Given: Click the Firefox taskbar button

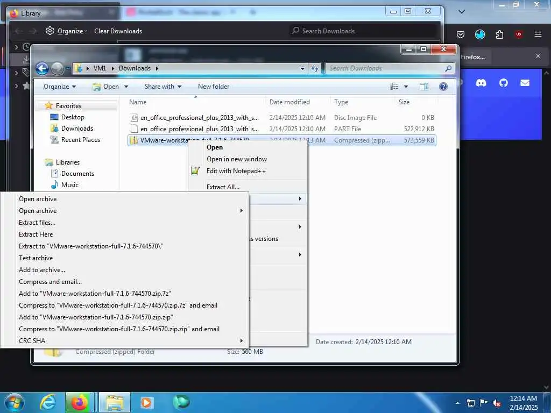Looking at the screenshot, I should tap(80, 402).
